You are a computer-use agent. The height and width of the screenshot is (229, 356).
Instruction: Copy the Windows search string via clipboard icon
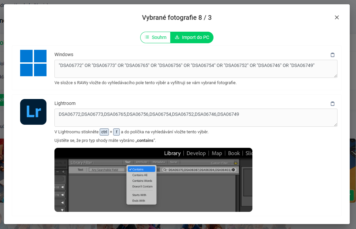pos(332,55)
